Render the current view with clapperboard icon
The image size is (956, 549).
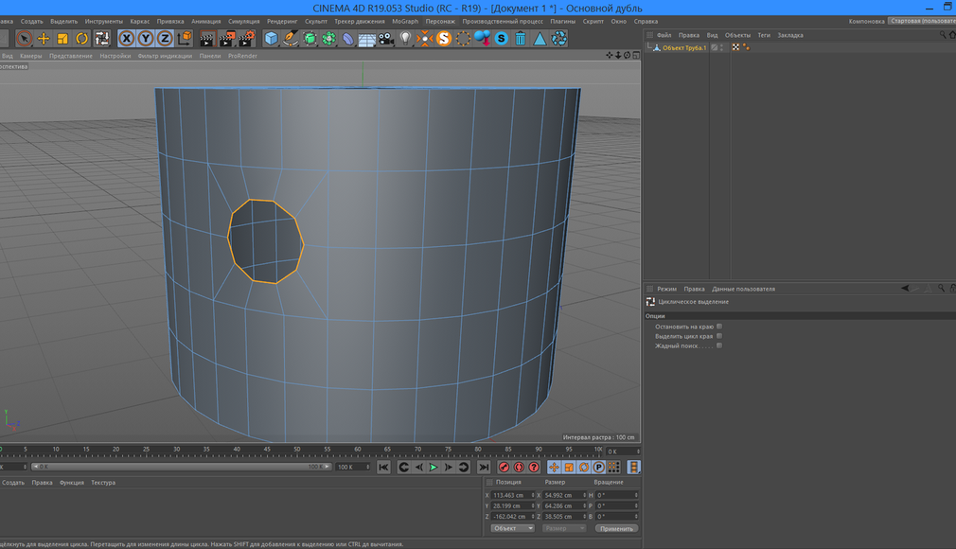pos(207,39)
